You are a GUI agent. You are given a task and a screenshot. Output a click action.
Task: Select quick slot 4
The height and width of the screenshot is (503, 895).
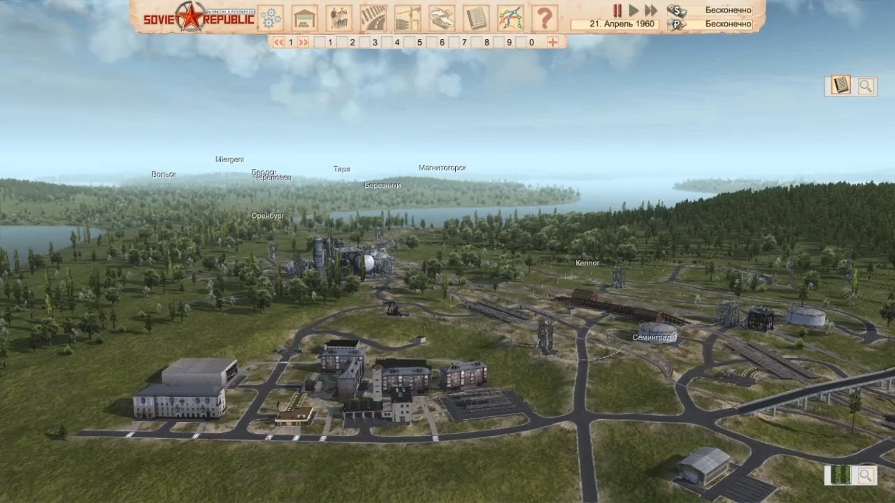coord(392,42)
